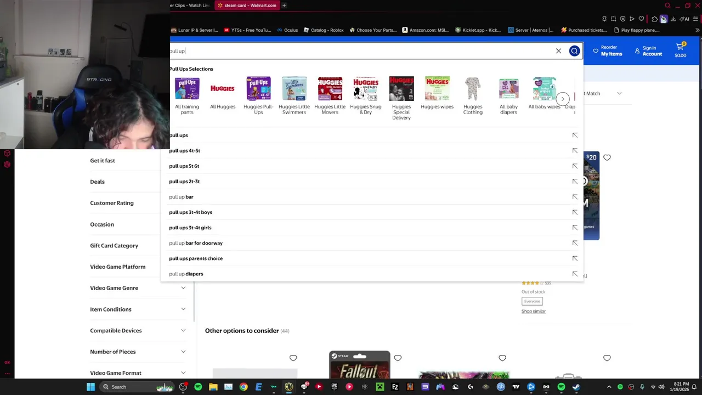Open a new browser tab with plus button
702x395 pixels.
tap(284, 5)
